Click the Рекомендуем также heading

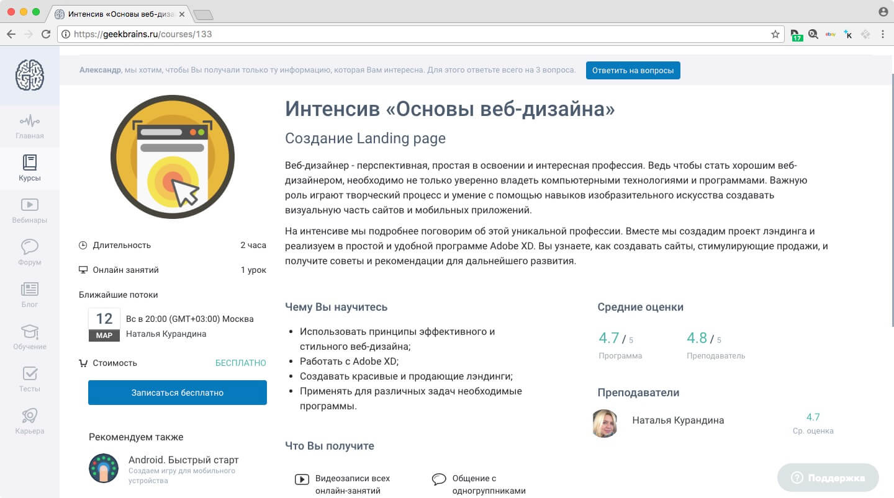tap(136, 437)
